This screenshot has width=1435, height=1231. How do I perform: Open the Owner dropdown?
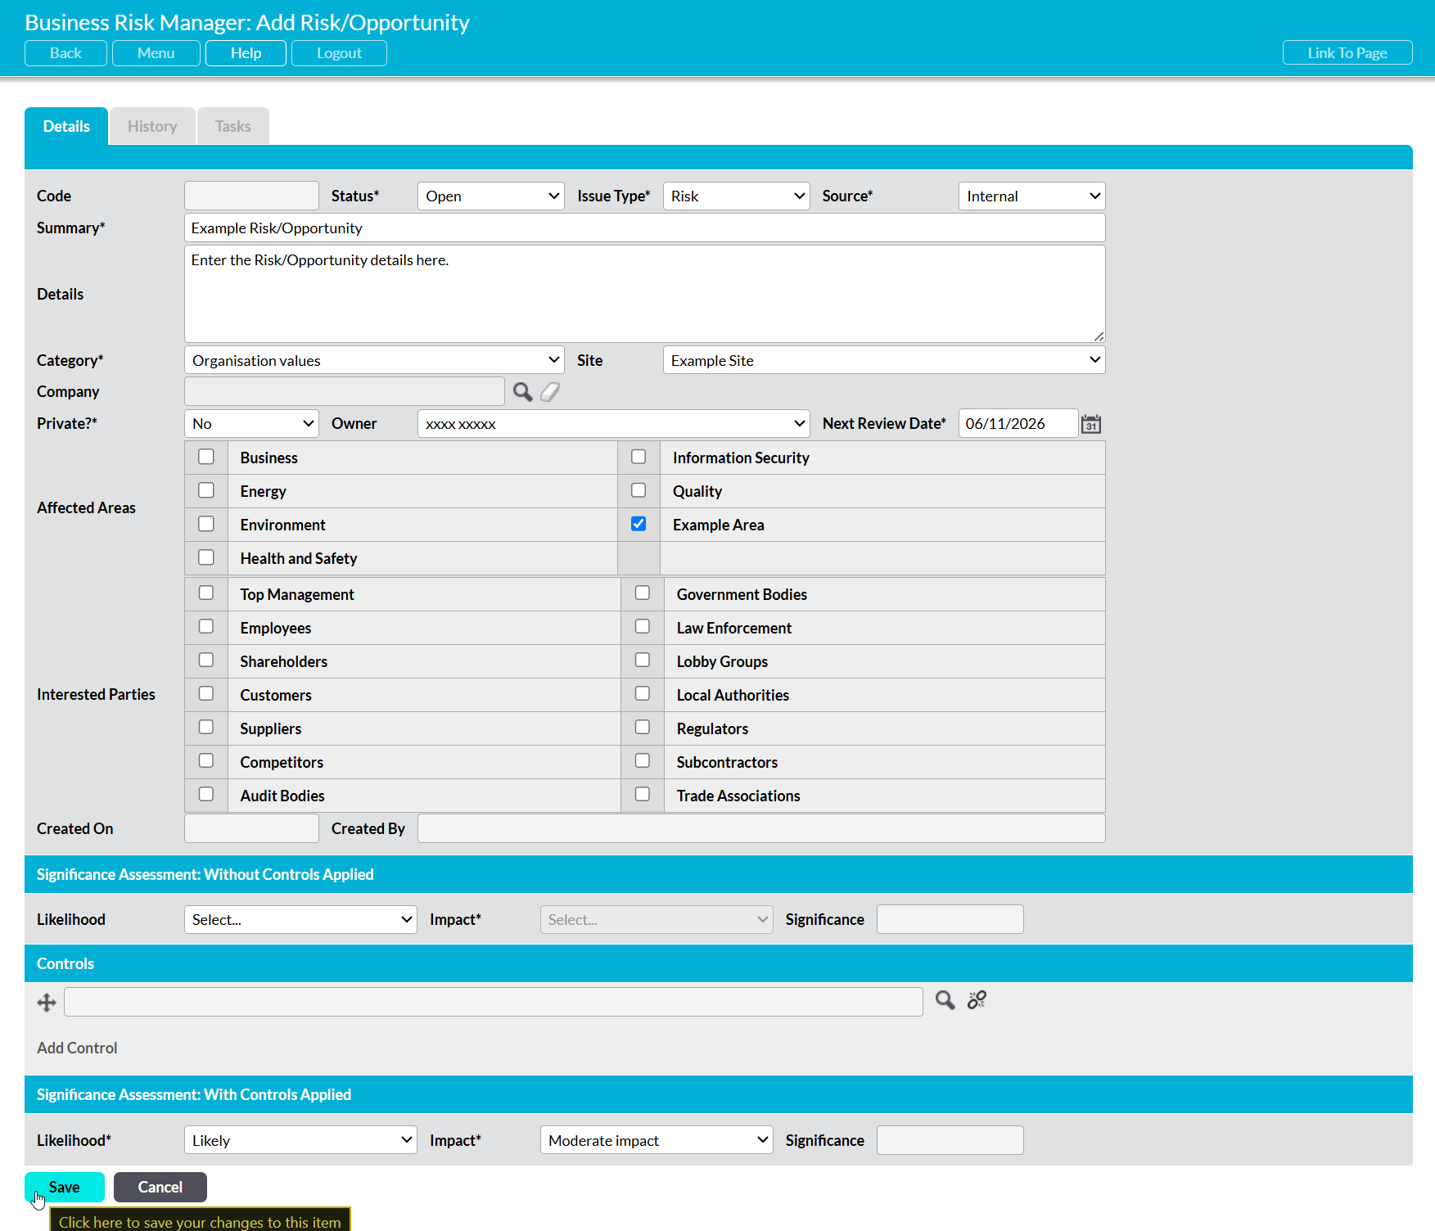[614, 424]
